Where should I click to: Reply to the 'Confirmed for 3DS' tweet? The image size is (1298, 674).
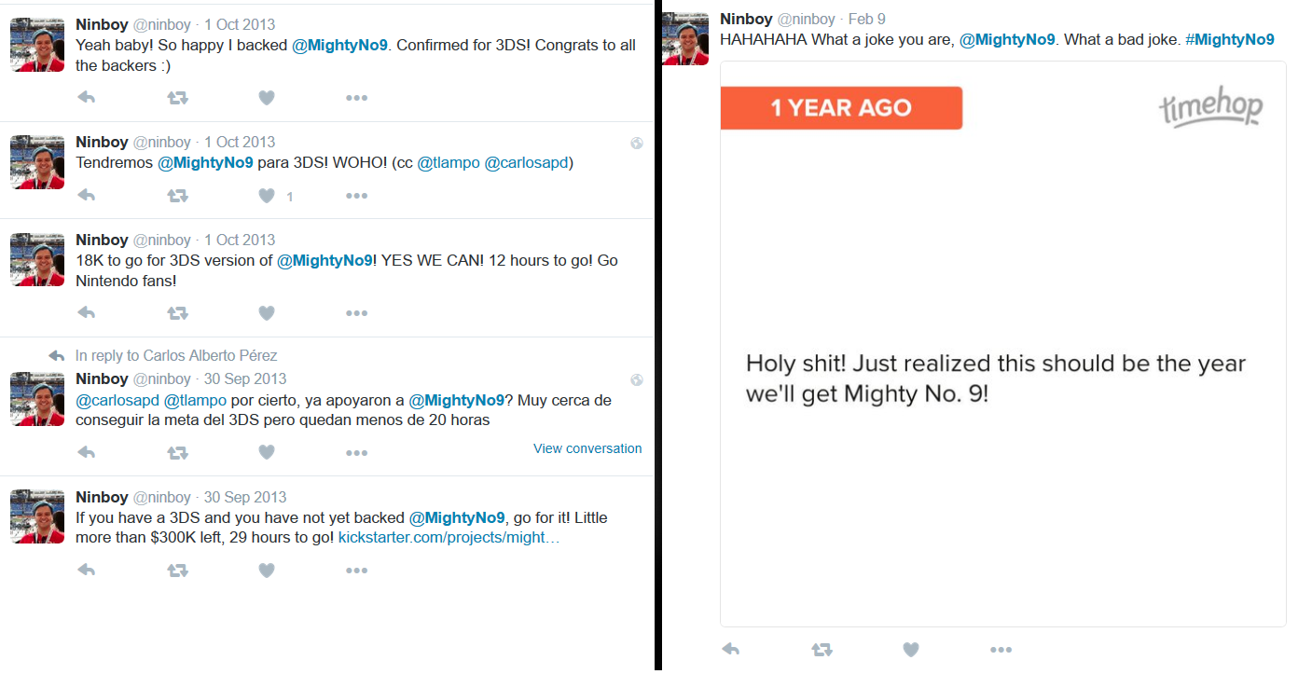(87, 97)
